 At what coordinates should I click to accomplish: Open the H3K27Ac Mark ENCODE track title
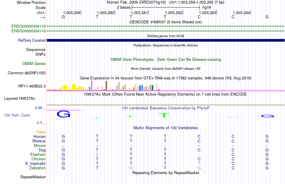point(166,94)
